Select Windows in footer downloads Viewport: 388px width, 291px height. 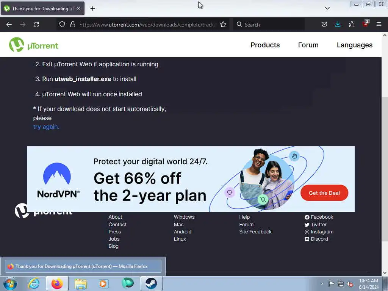point(184,217)
